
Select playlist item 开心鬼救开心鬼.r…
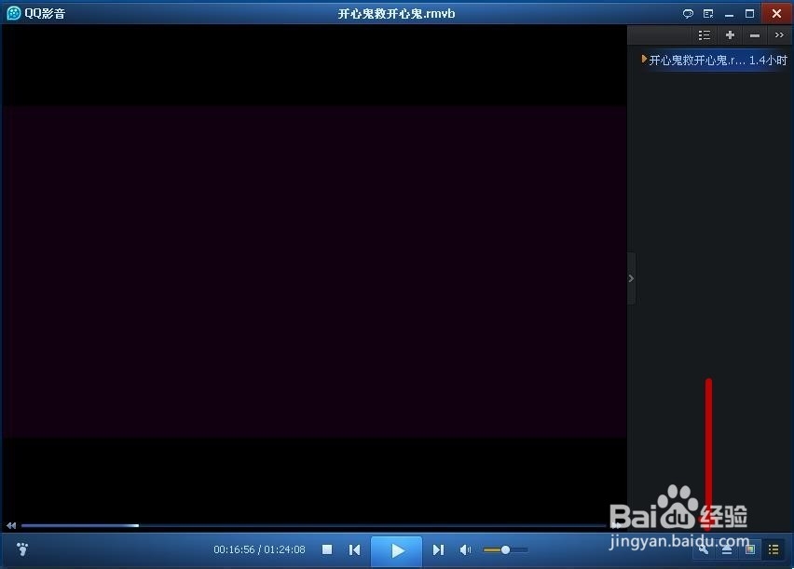tap(714, 61)
